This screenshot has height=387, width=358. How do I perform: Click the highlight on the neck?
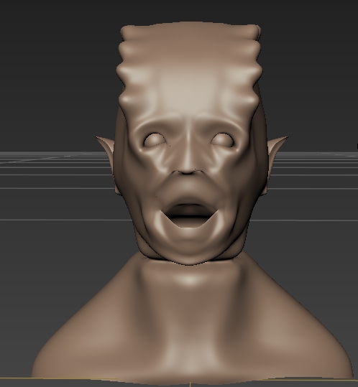(189, 279)
